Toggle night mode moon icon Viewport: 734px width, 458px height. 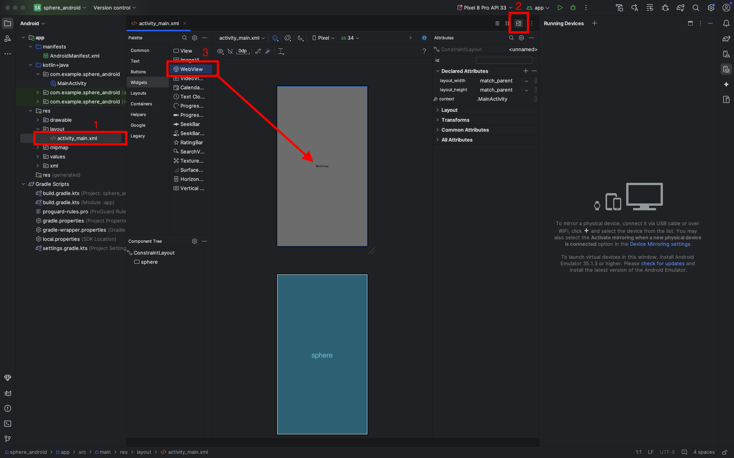(x=300, y=38)
